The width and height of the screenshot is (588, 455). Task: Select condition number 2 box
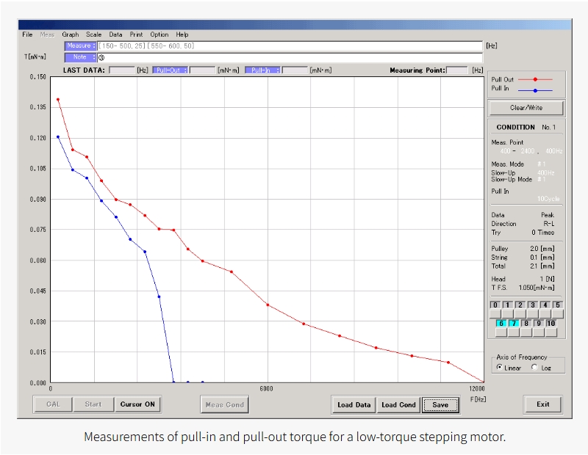point(520,305)
